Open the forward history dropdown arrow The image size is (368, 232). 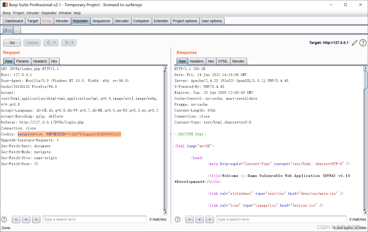pos(73,43)
